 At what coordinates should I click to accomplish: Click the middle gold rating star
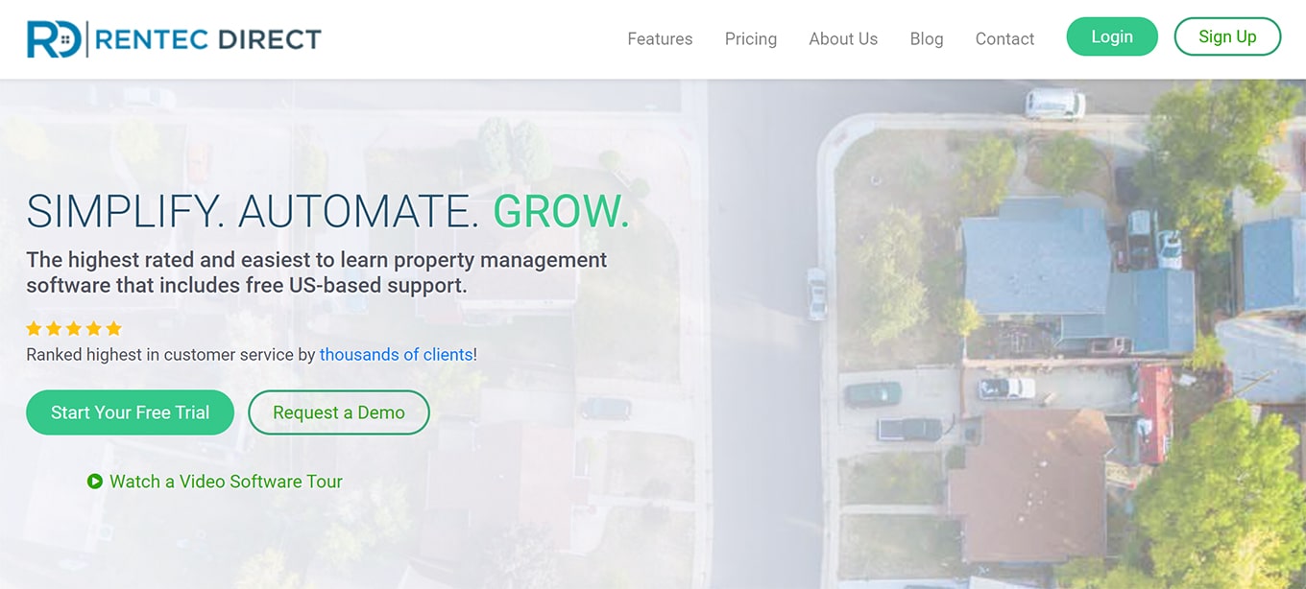click(x=74, y=328)
